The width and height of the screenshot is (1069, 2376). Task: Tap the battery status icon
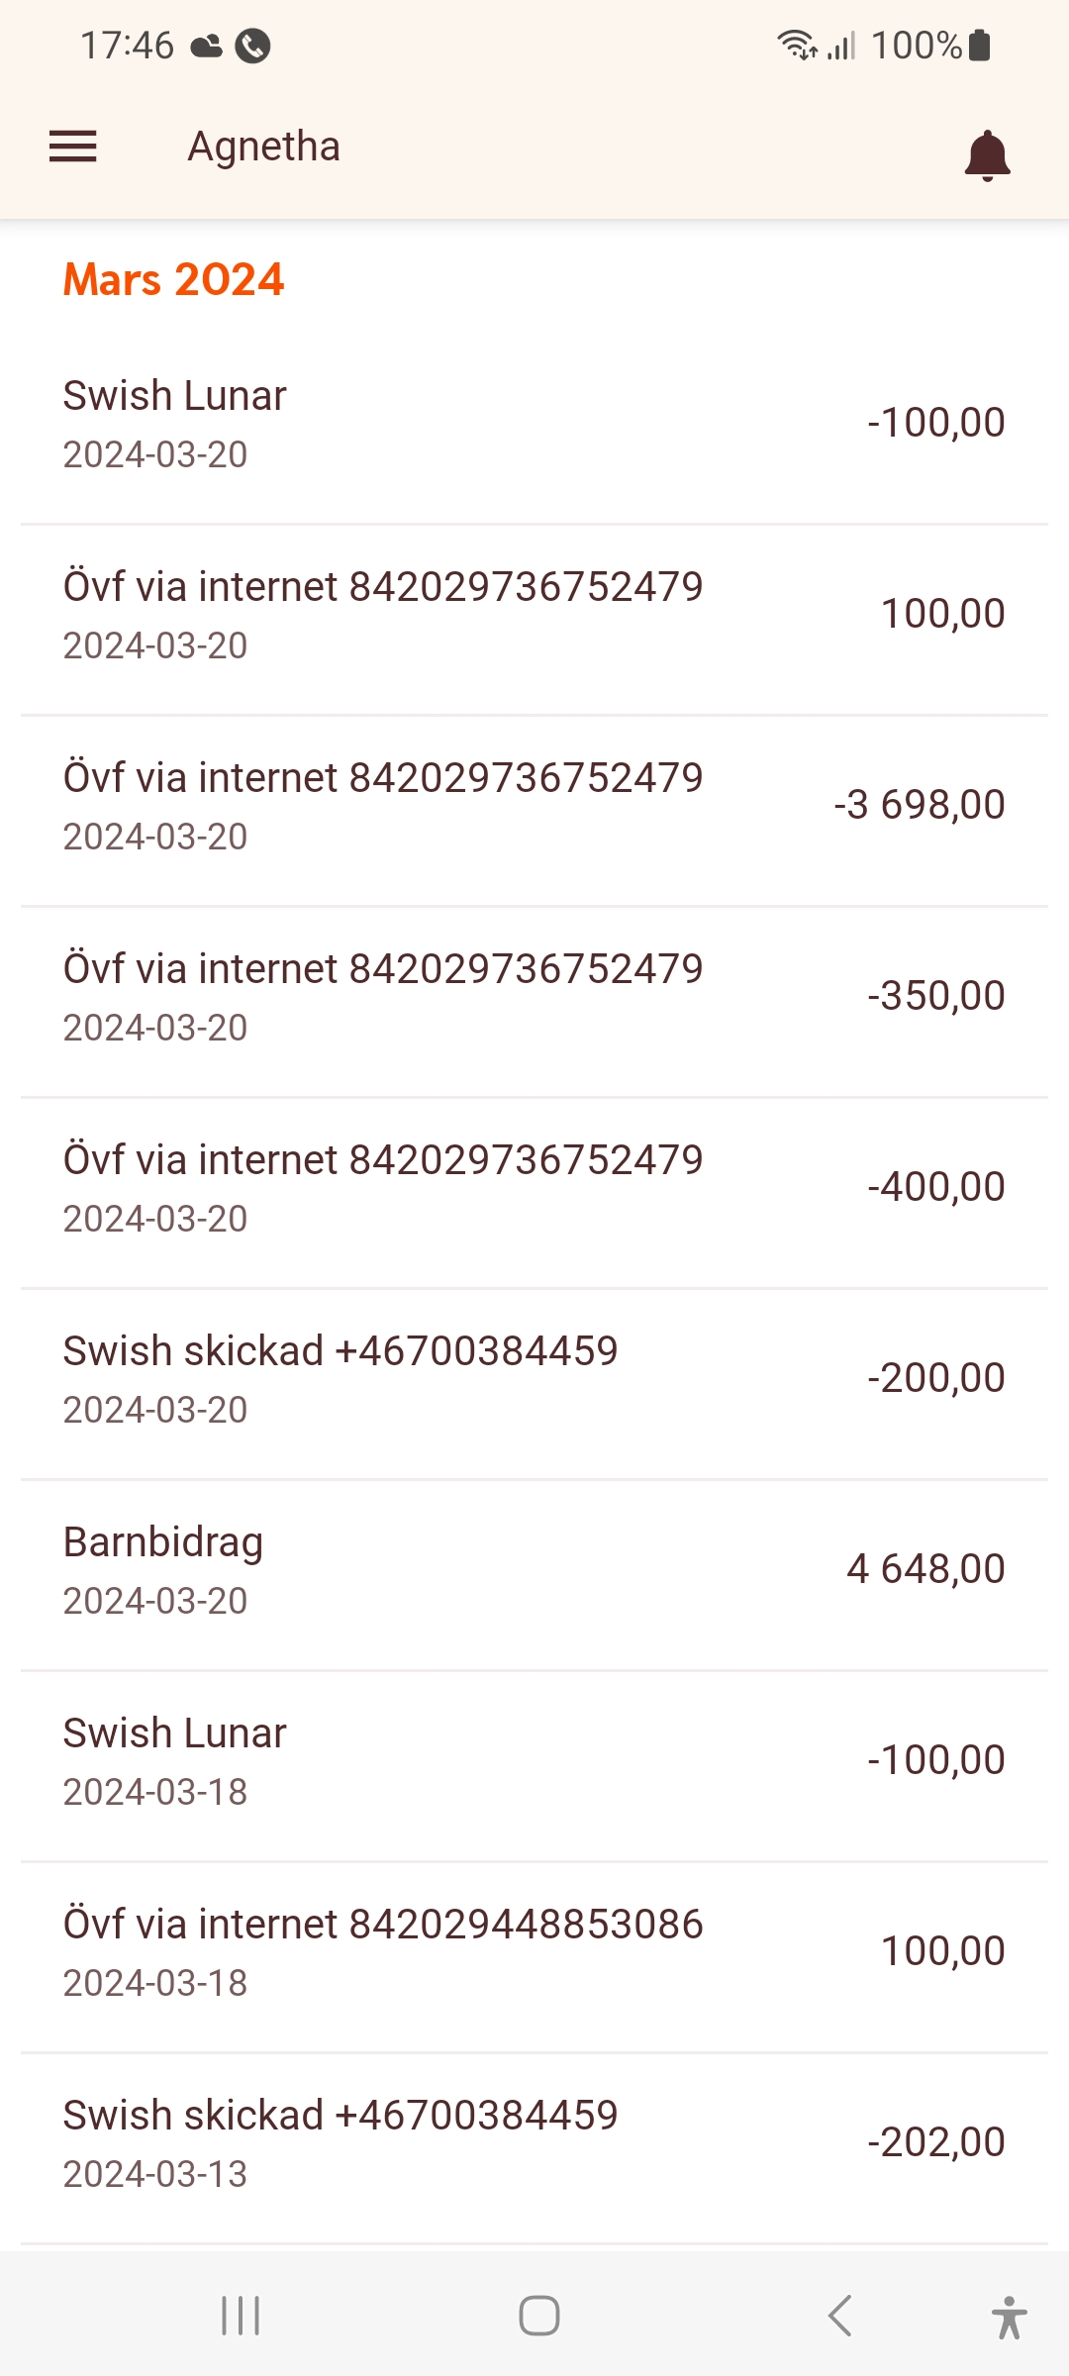pos(980,46)
